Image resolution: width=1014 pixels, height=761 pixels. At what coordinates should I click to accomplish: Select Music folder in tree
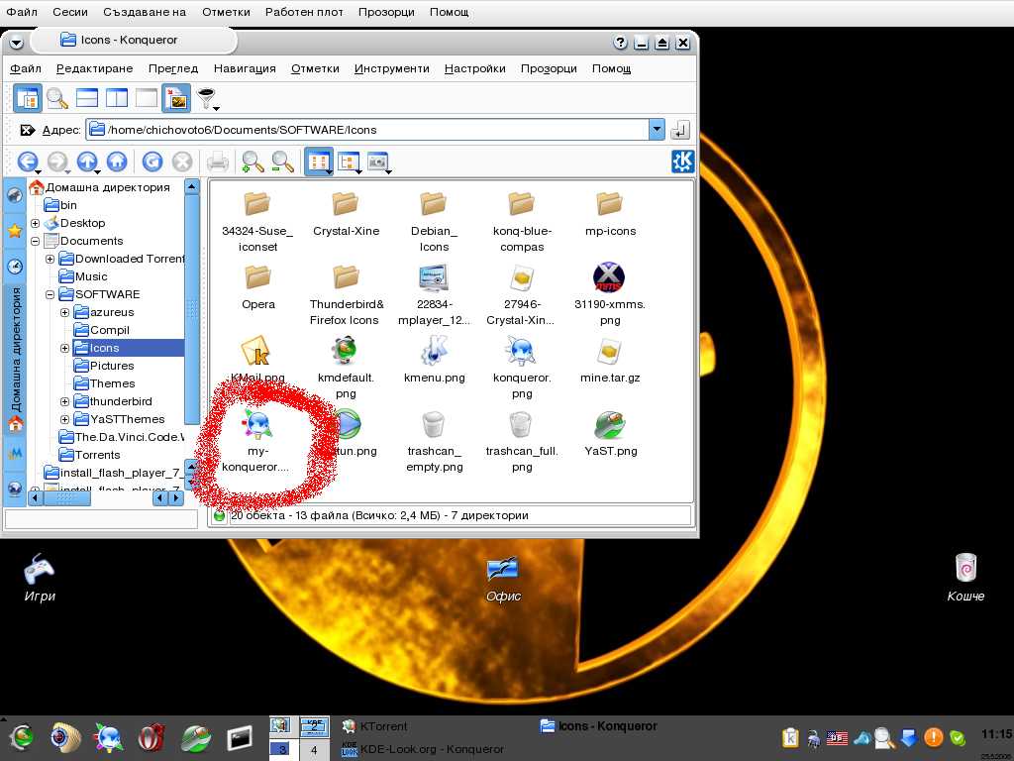[x=83, y=276]
